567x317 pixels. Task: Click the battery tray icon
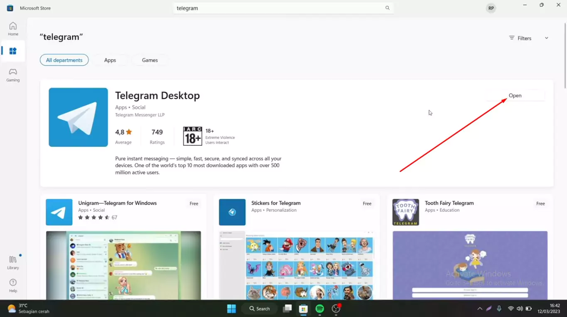[x=529, y=309]
